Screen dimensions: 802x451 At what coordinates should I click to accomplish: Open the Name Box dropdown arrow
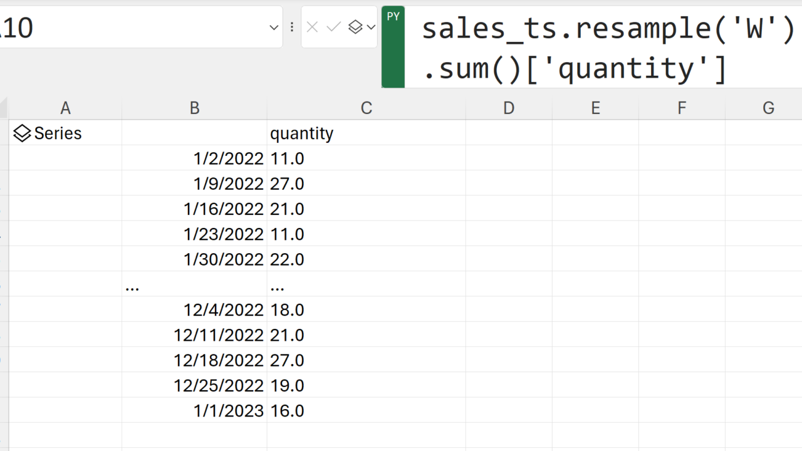point(274,28)
